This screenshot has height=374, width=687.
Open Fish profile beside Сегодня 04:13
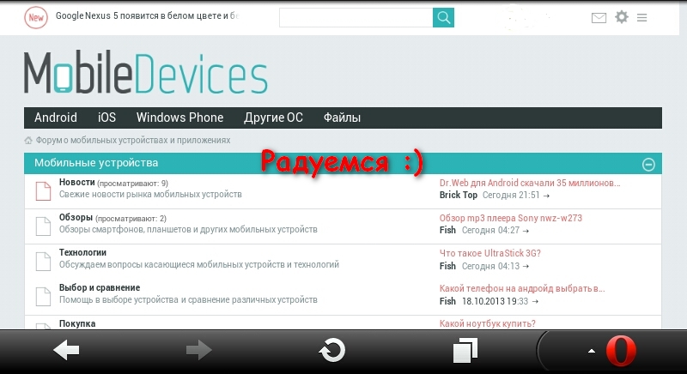[447, 266]
